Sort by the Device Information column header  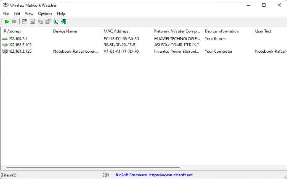228,31
